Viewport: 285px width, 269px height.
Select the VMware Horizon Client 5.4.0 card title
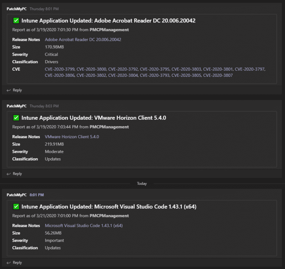coord(94,118)
